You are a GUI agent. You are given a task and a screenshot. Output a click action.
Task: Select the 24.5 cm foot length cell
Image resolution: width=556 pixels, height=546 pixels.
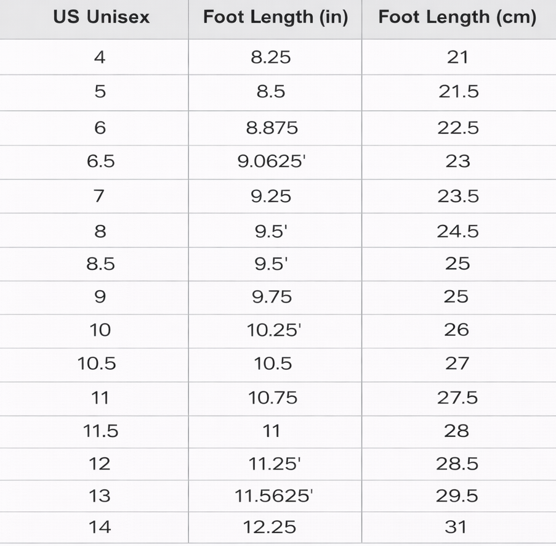(x=458, y=231)
